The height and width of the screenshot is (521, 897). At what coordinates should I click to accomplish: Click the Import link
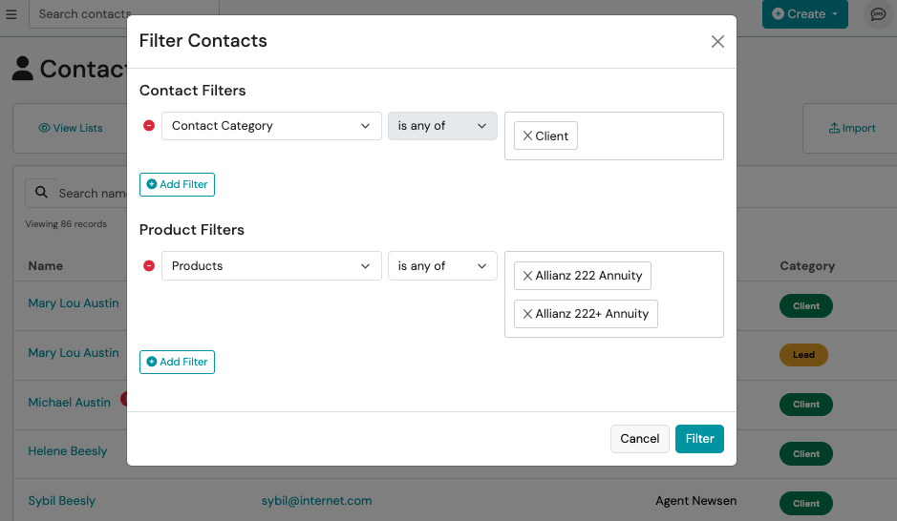tap(852, 128)
